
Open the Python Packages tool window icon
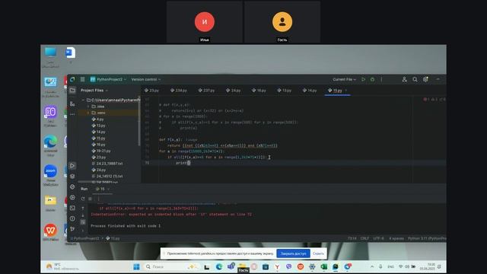coord(72,176)
